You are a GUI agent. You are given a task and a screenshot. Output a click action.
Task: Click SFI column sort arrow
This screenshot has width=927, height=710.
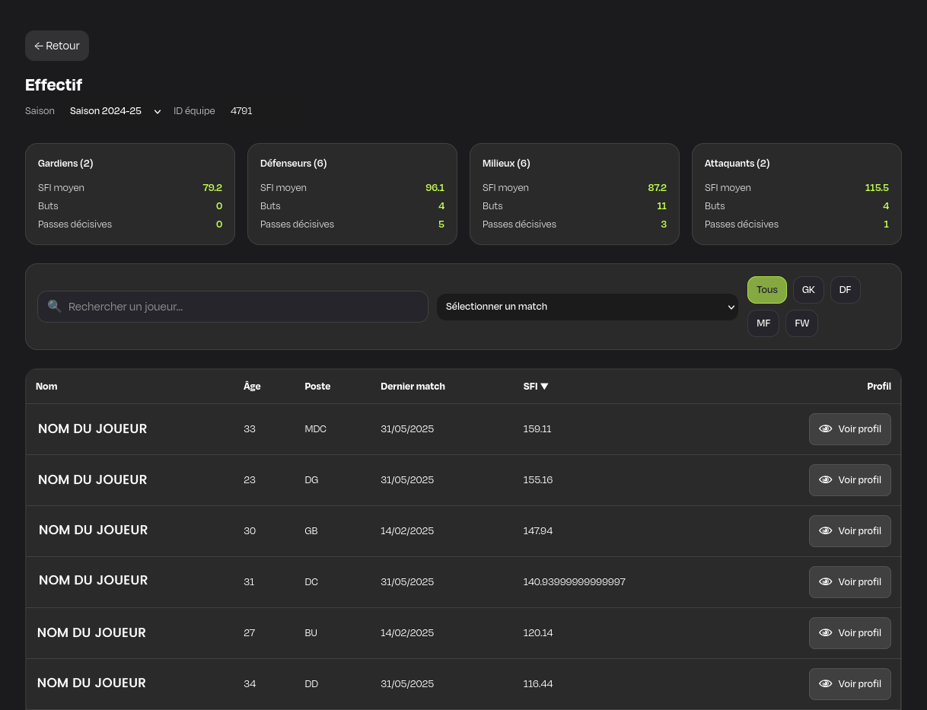click(x=544, y=387)
